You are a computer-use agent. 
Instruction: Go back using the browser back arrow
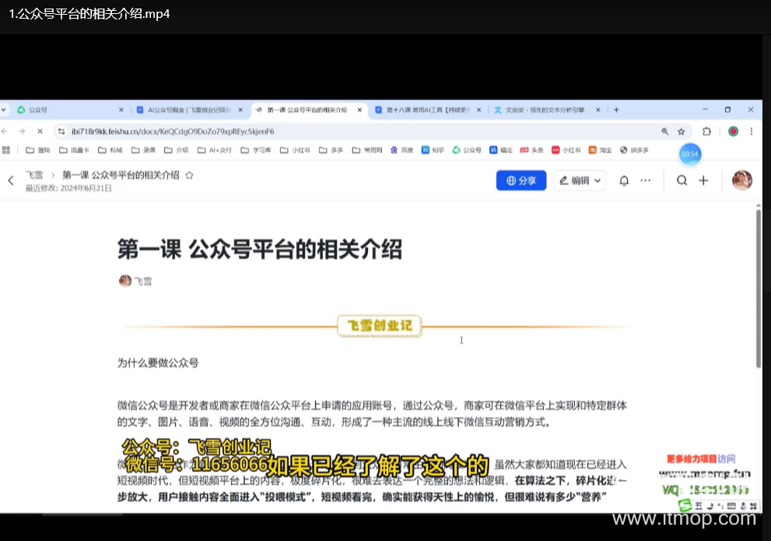point(5,131)
